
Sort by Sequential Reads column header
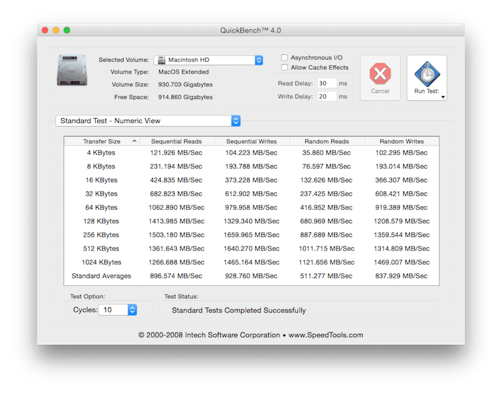coord(176,142)
